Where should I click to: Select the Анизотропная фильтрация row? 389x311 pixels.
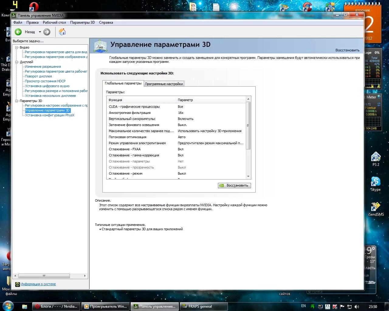click(176, 113)
